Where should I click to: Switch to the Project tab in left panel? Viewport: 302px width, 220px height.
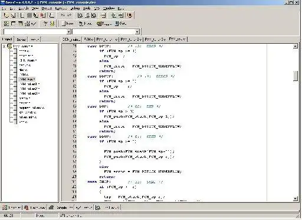pos(7,39)
